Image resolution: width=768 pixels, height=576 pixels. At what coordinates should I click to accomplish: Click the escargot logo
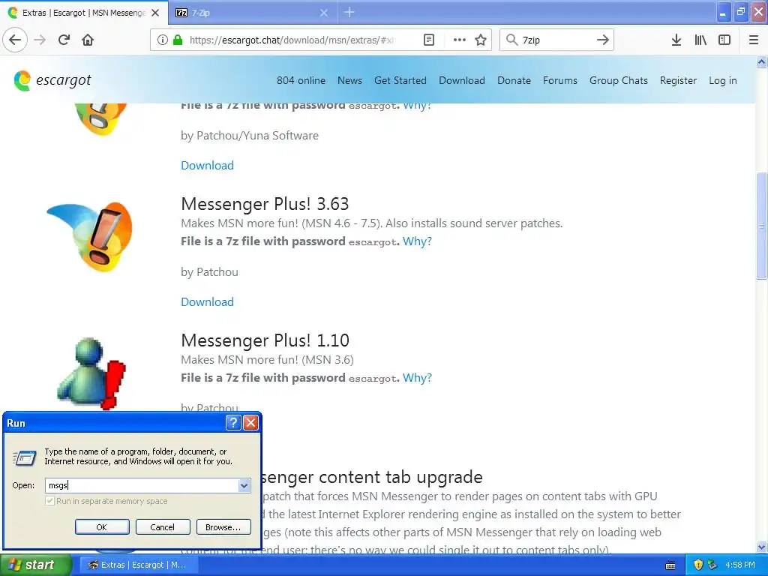tap(52, 80)
